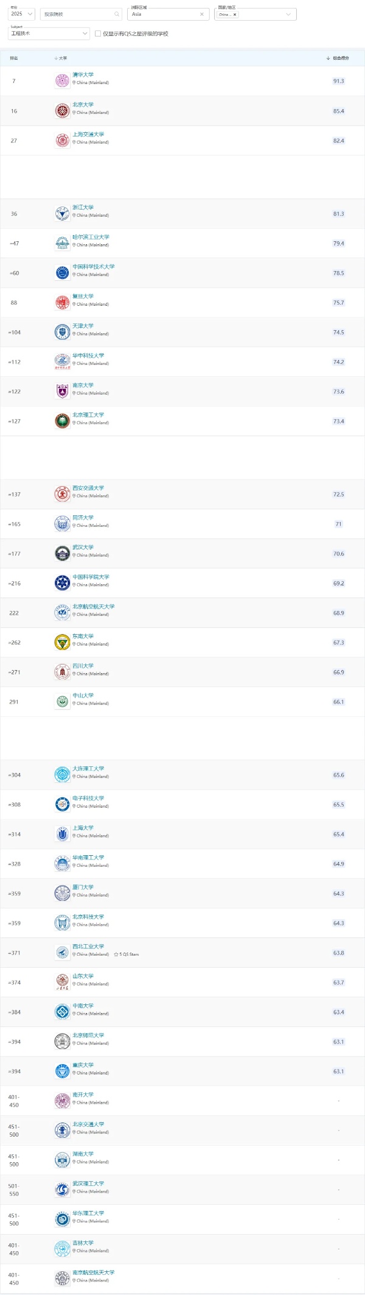Click the 搜索院校 search field
This screenshot has width=365, height=1295.
[x=76, y=14]
